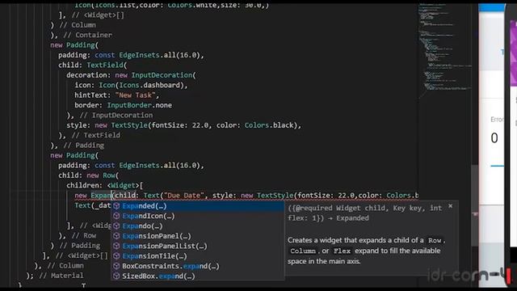Choose ExpandIcon(…) from the suggestion list

197,216
